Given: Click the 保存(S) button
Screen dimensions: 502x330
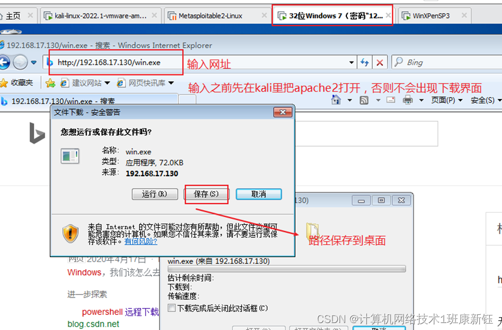Looking at the screenshot, I should click(x=206, y=194).
